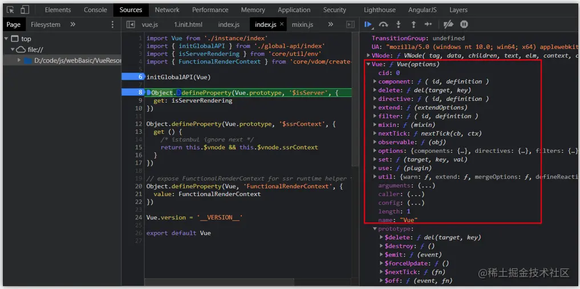Image resolution: width=580 pixels, height=289 pixels.
Task: Open the Layers tab
Action: point(459,10)
